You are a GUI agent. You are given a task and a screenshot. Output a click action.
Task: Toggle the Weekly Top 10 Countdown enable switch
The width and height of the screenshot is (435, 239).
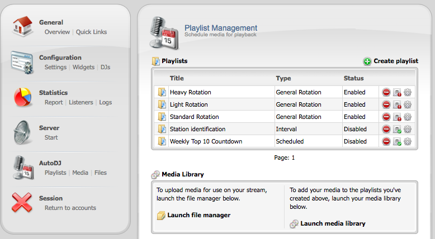coord(397,141)
